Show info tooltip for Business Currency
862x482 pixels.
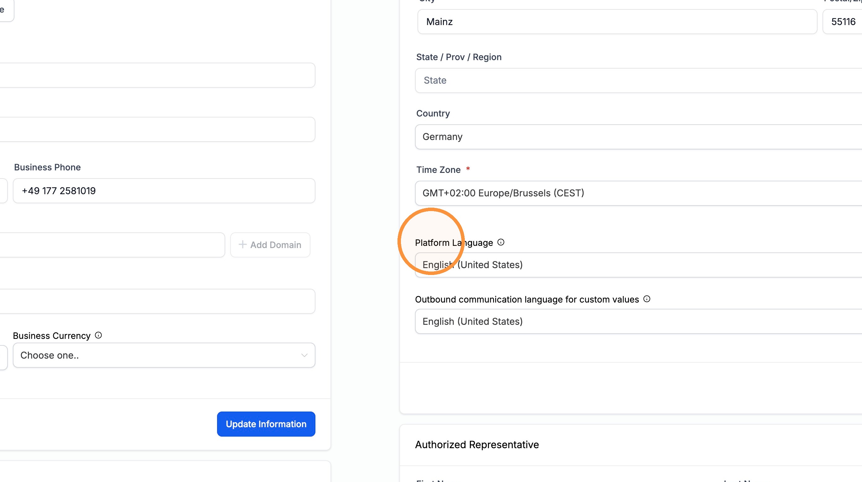98,335
